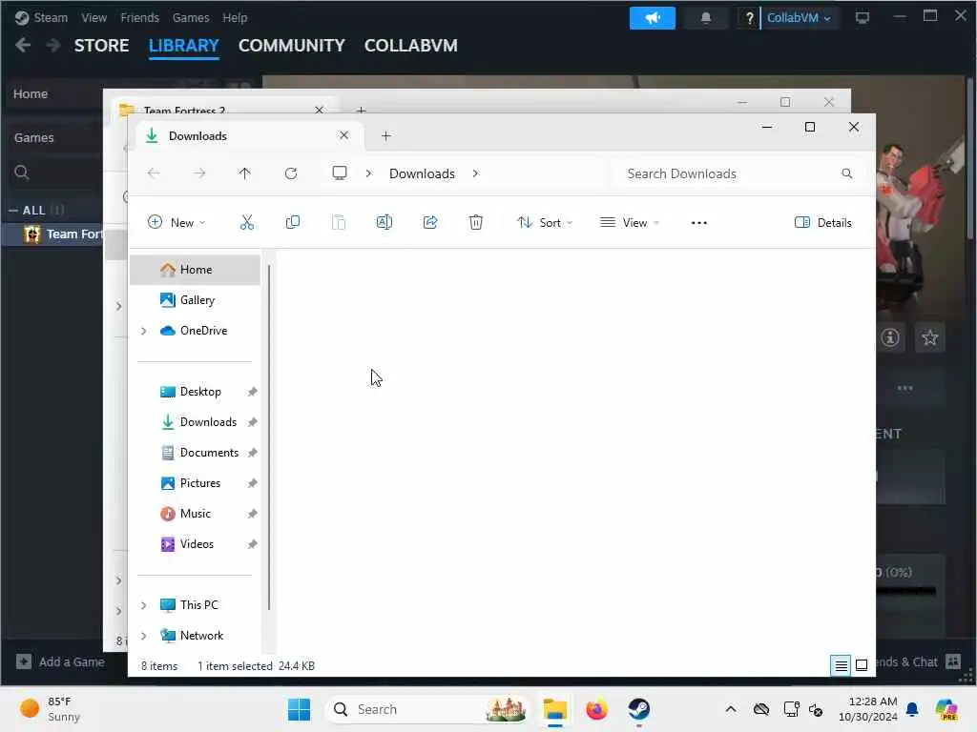Open Pictures in navigation pane
This screenshot has height=732, width=977.
pyautogui.click(x=195, y=483)
